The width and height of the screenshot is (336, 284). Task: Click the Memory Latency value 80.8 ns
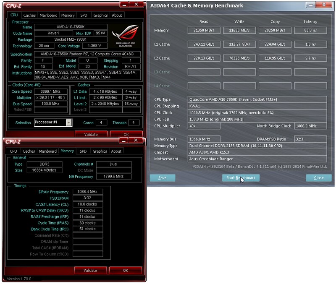310,30
